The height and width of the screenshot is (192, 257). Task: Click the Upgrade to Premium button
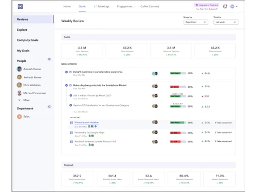207,5
